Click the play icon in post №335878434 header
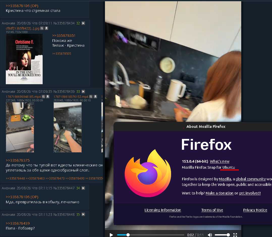The width and height of the screenshot is (272, 237). point(83,23)
